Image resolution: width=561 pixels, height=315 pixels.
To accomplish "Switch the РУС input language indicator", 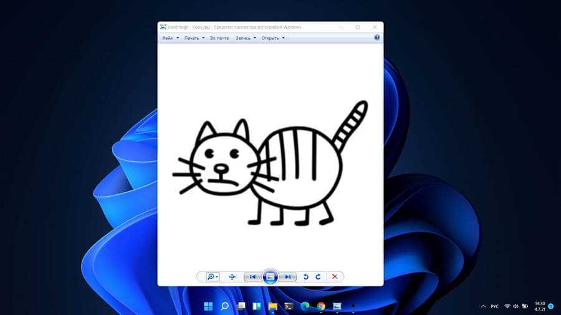I will click(x=494, y=306).
